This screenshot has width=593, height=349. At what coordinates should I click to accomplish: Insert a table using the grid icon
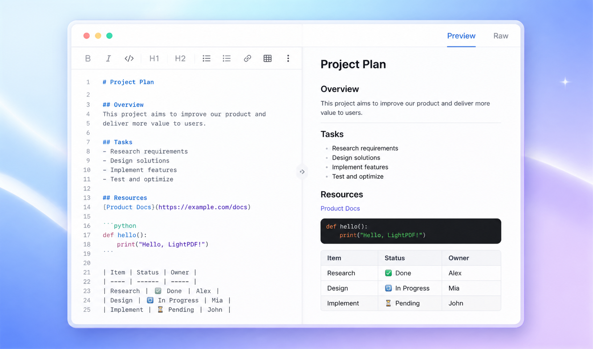click(x=268, y=58)
